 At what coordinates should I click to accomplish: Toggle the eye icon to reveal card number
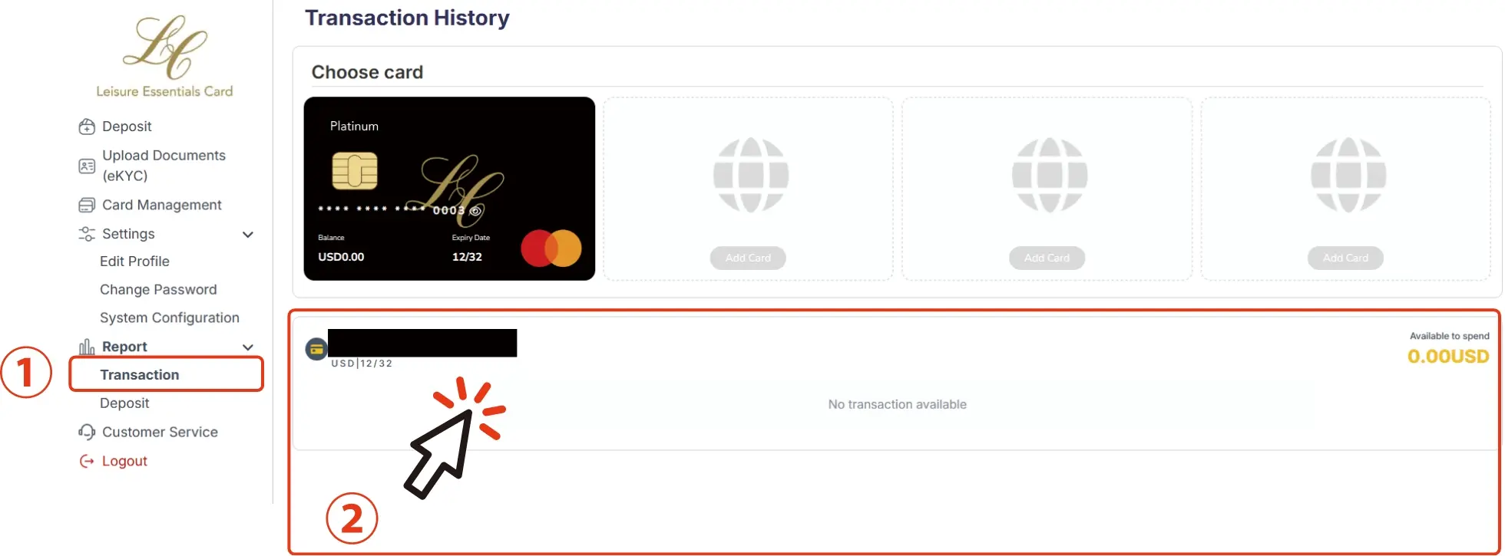pos(475,211)
